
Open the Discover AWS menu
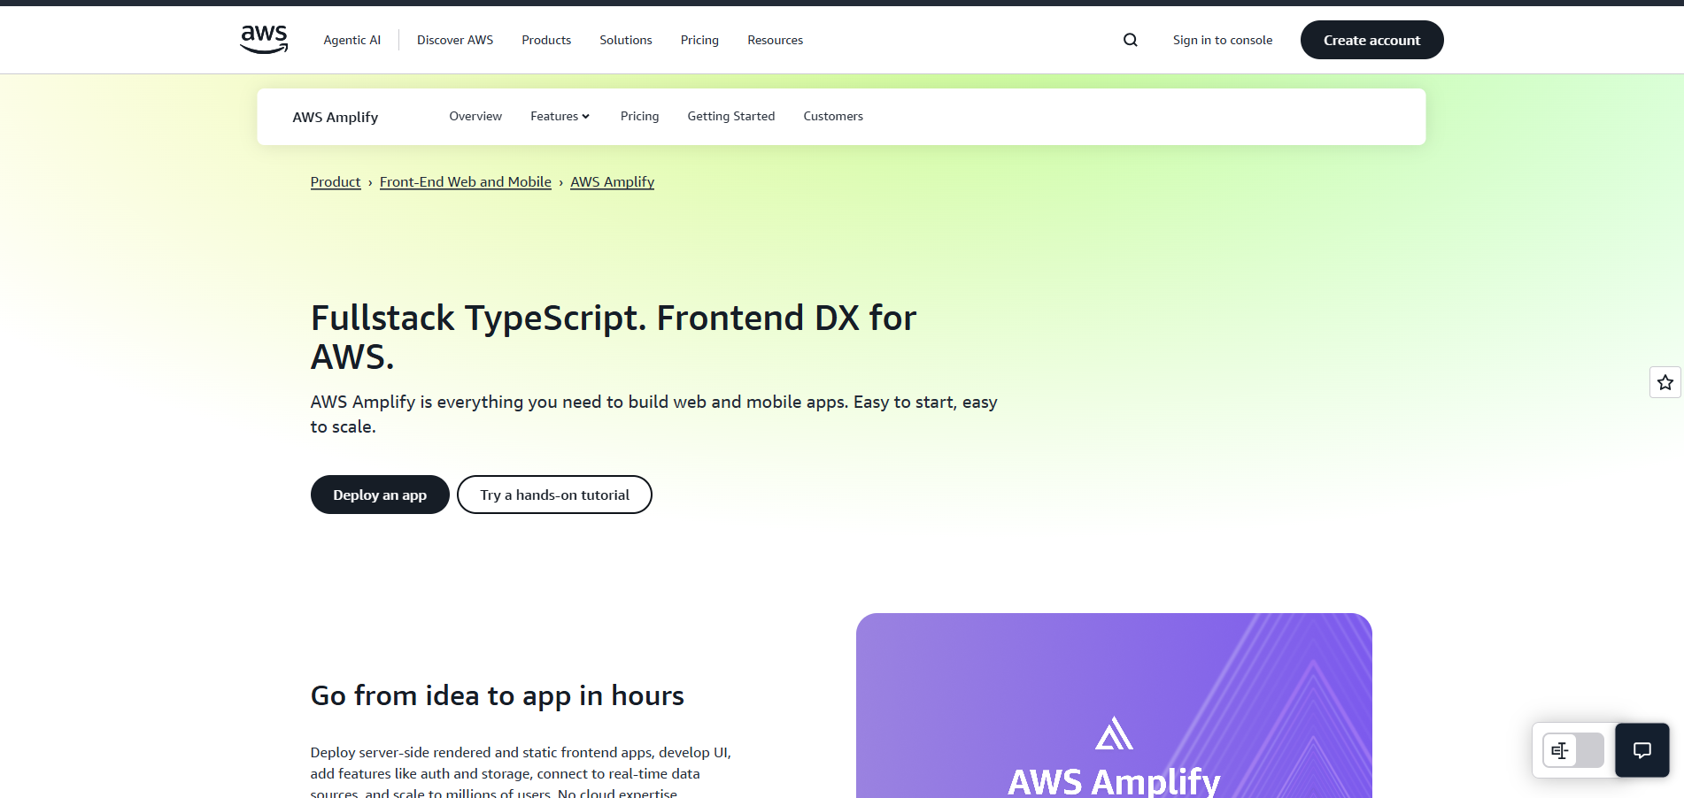(455, 40)
